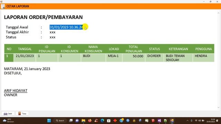Click 'MATARAM, 21 January 2023' text
Image resolution: width=221 pixels, height=124 pixels.
[27, 69]
